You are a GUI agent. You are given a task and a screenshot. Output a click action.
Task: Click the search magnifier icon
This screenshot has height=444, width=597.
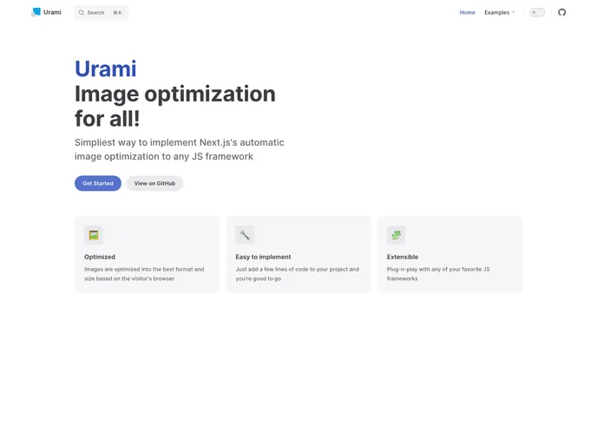click(x=81, y=12)
